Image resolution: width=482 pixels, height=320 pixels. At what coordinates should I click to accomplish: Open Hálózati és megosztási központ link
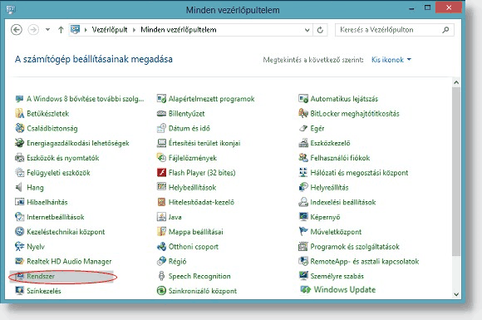coord(359,173)
